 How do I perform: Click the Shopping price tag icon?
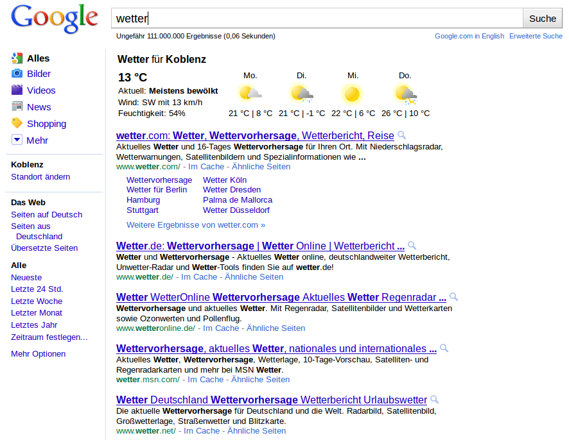click(x=17, y=123)
